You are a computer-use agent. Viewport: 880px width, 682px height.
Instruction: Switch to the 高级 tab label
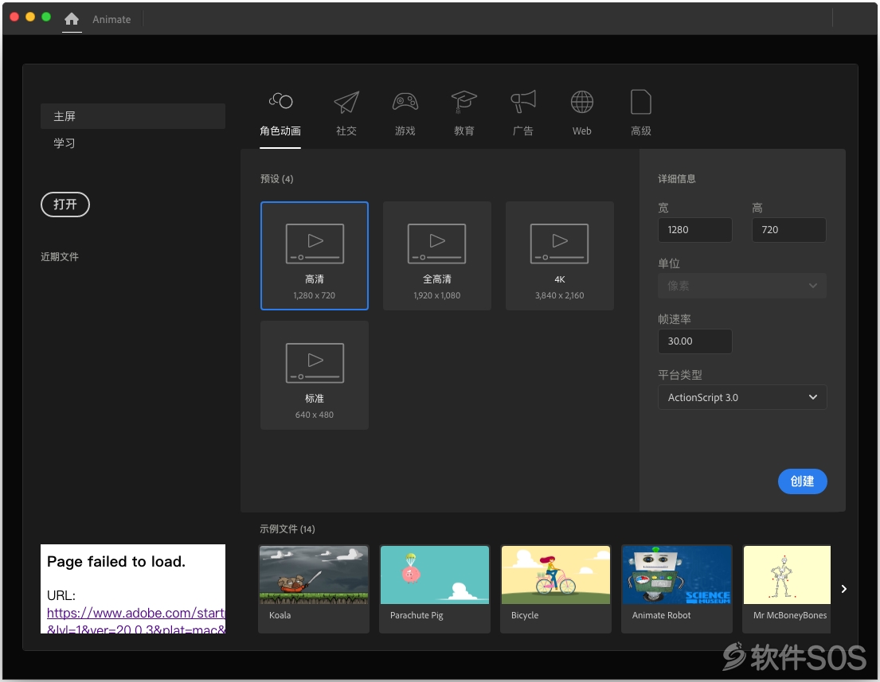click(x=641, y=131)
